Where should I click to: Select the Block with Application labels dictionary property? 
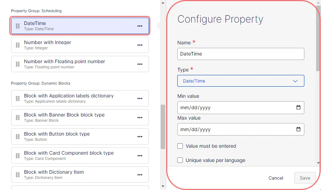[x=80, y=98]
